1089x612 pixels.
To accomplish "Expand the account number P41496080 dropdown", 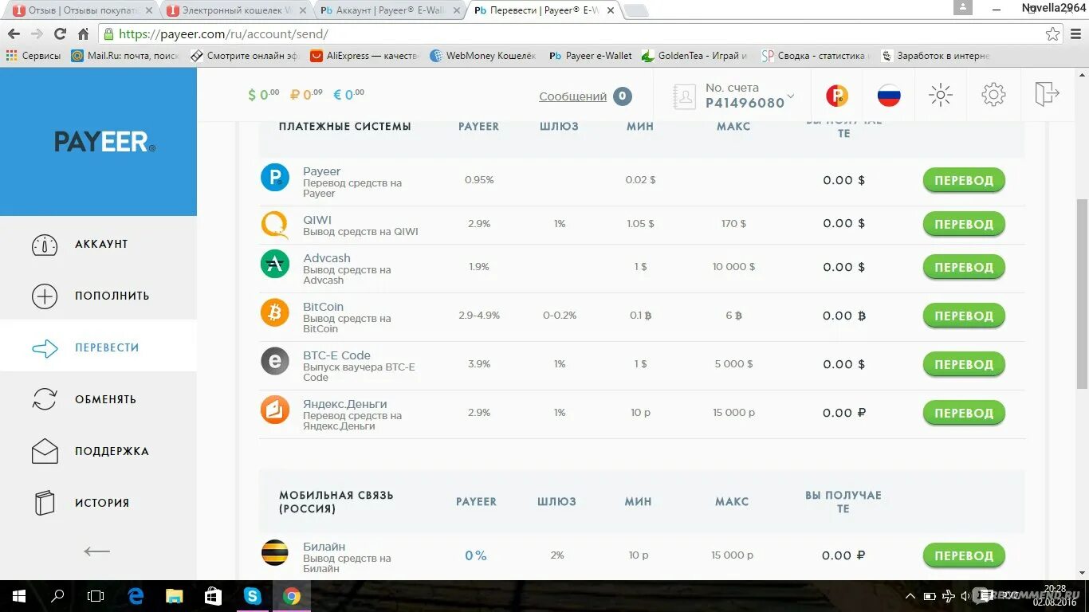I will [791, 96].
